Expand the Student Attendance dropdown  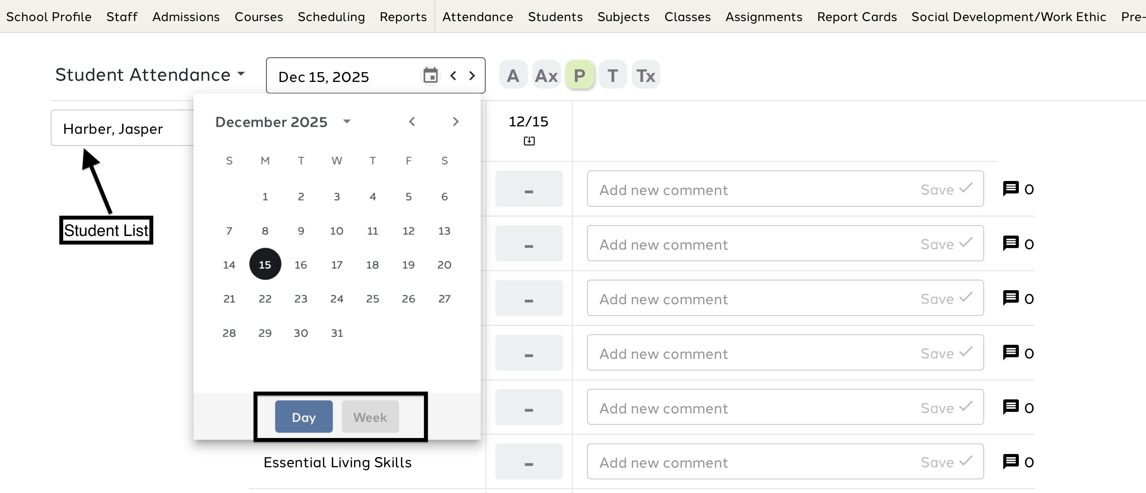tap(241, 74)
